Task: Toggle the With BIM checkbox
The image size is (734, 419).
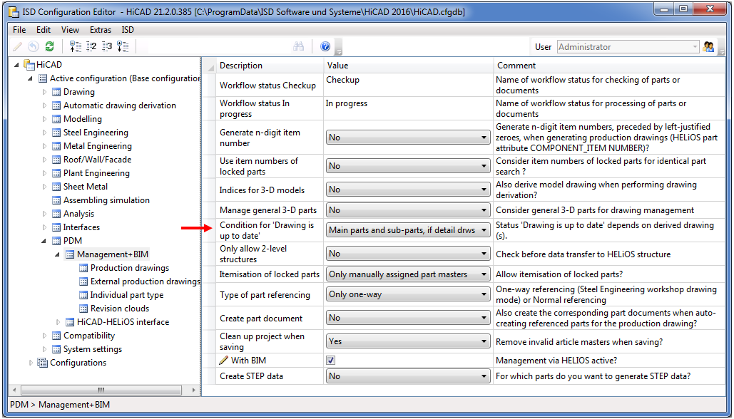Action: (330, 360)
